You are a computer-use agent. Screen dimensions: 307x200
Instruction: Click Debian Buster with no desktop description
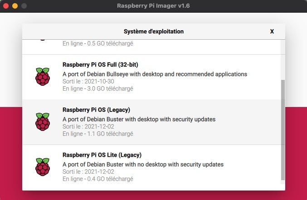143,164
